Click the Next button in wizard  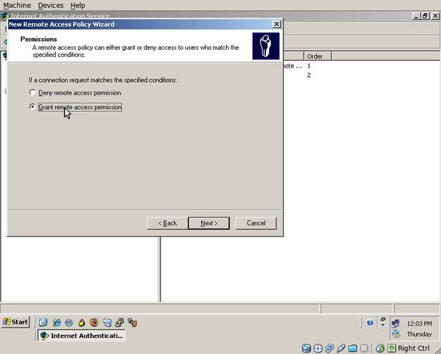click(209, 223)
